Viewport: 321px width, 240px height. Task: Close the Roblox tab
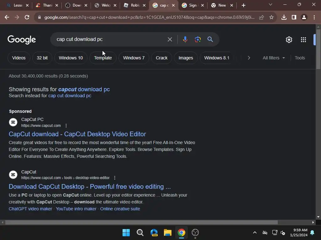pyautogui.click(x=144, y=5)
